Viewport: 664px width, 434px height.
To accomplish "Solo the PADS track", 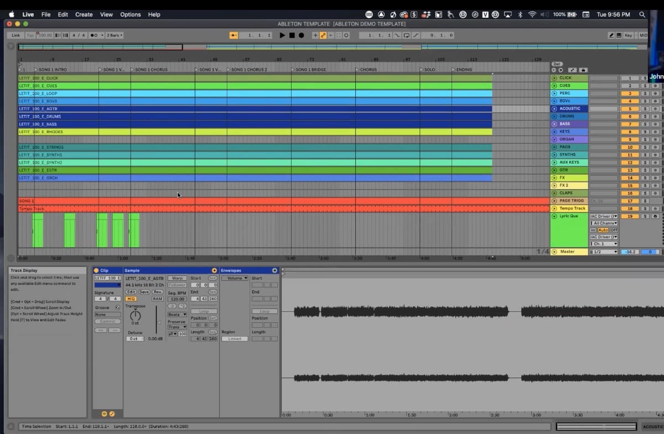I will [x=645, y=147].
